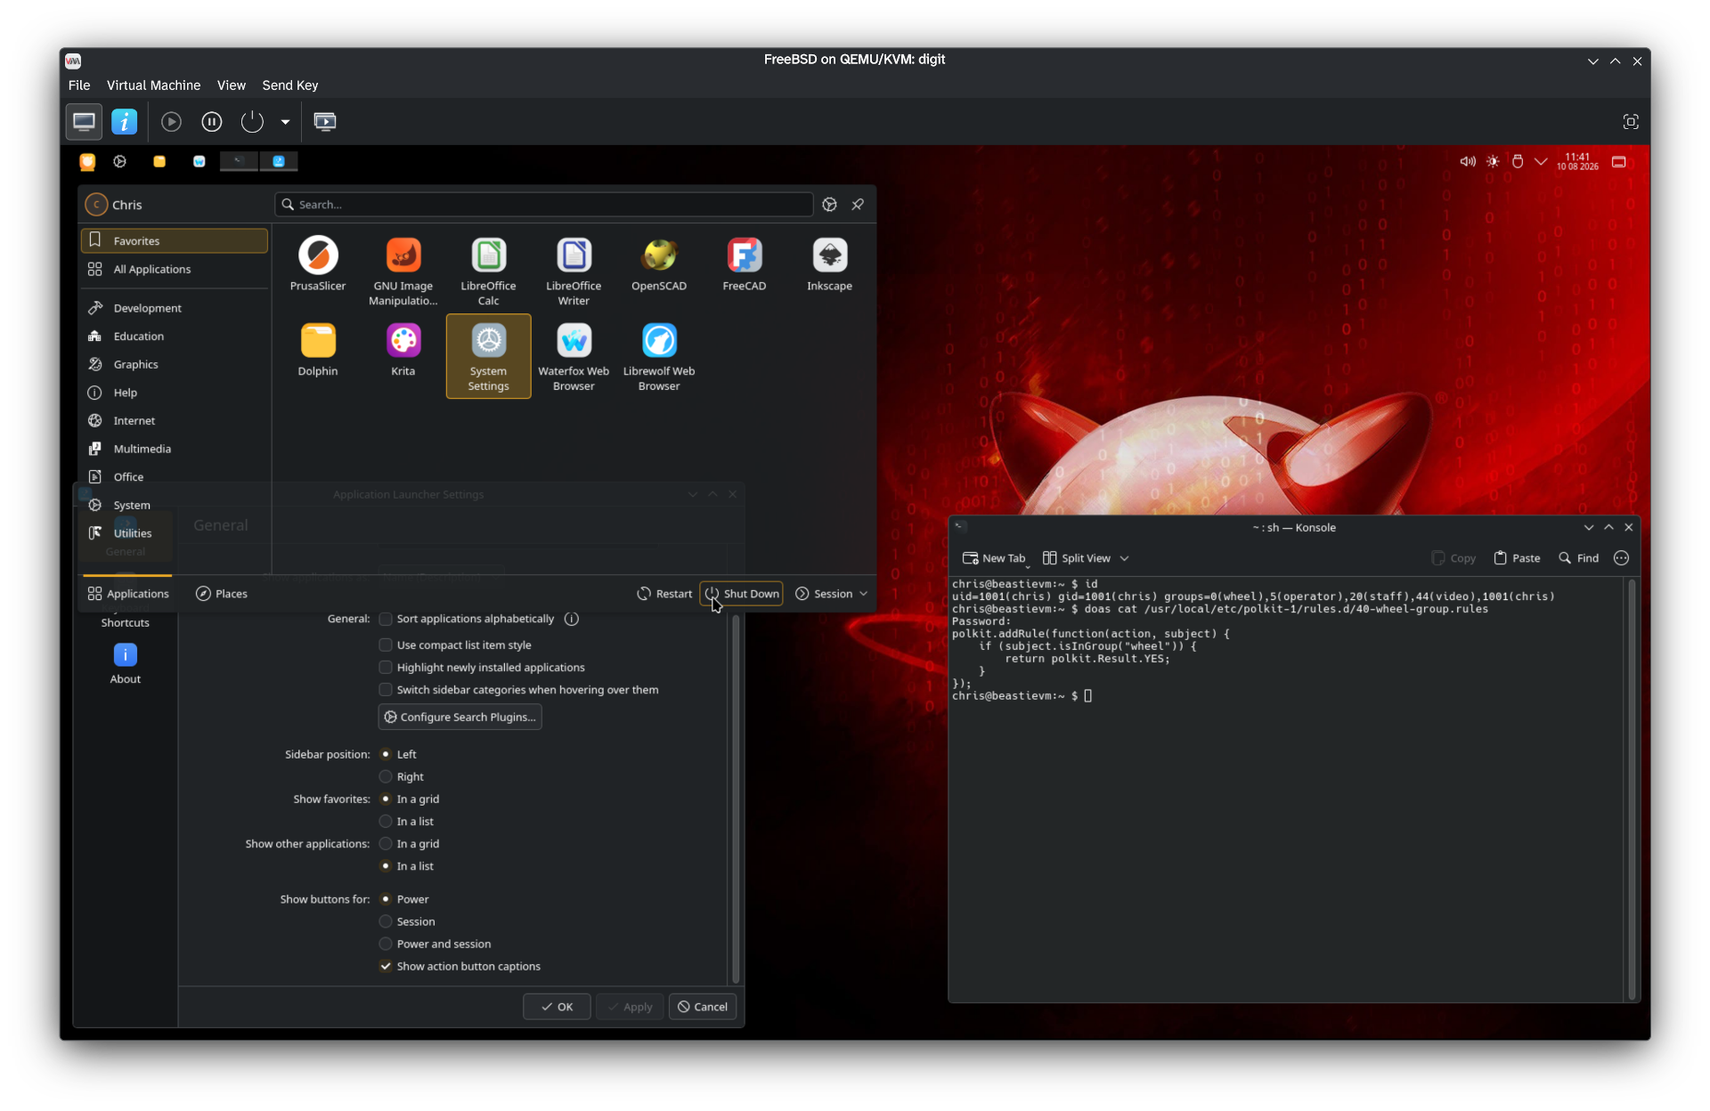Expand hidden system tray icons chevron
Viewport: 1710px width, 1111px height.
pos(1541,162)
